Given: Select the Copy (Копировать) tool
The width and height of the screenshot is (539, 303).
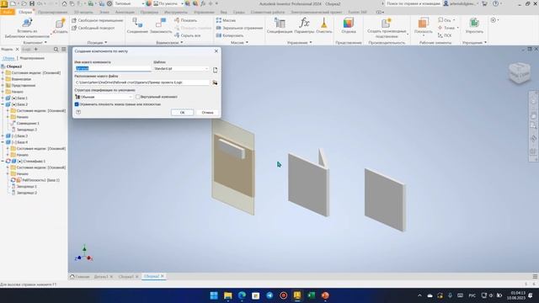Looking at the screenshot, I should (230, 35).
